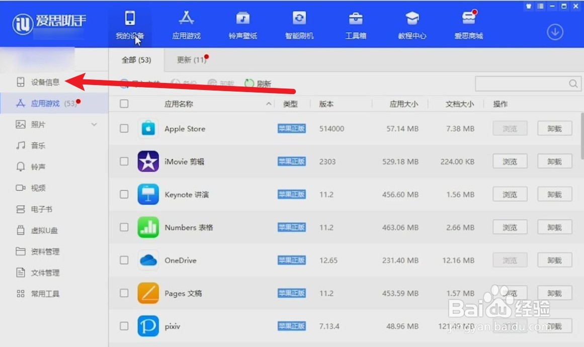The image size is (584, 347).
Task: Click the search magnifier icon
Action: [573, 84]
